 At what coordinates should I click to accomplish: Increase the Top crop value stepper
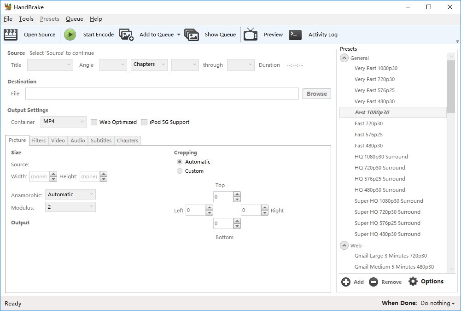pyautogui.click(x=237, y=194)
